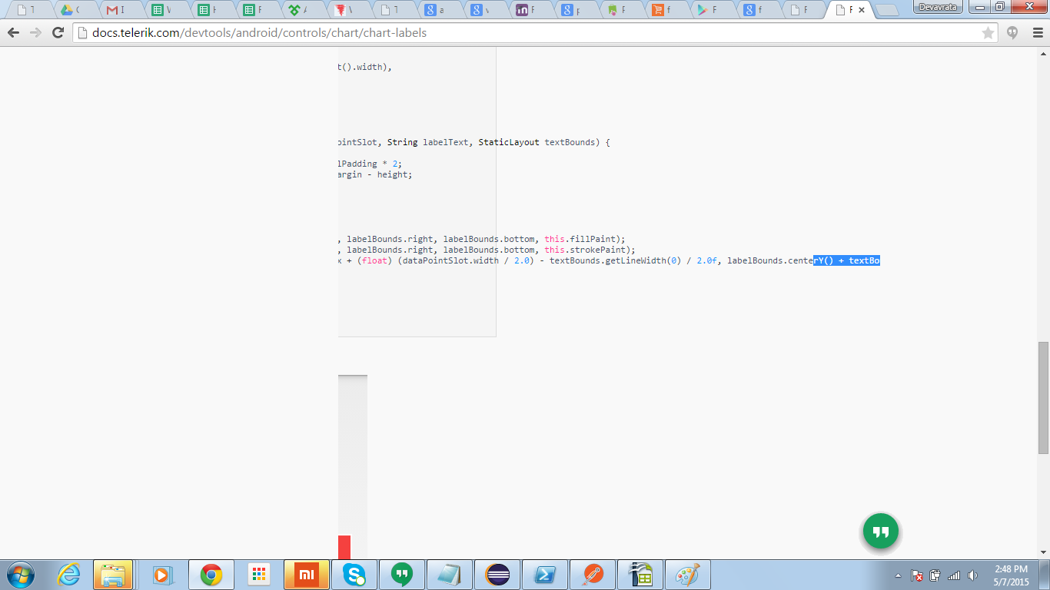Click the code text "StaticLayout"
Image resolution: width=1050 pixels, height=590 pixels.
509,142
